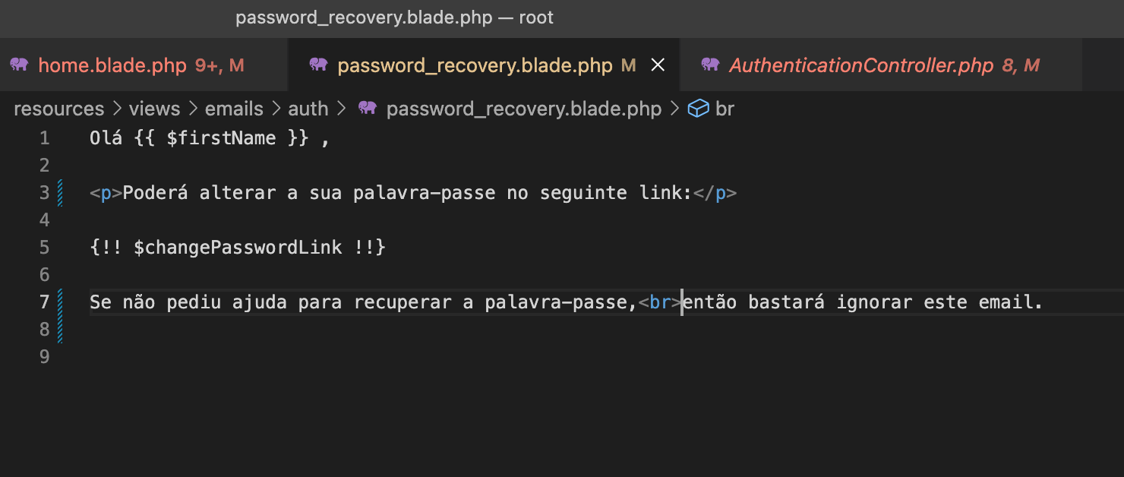Click the M modified badge on password_recovery tab
The height and width of the screenshot is (477, 1124).
[627, 65]
